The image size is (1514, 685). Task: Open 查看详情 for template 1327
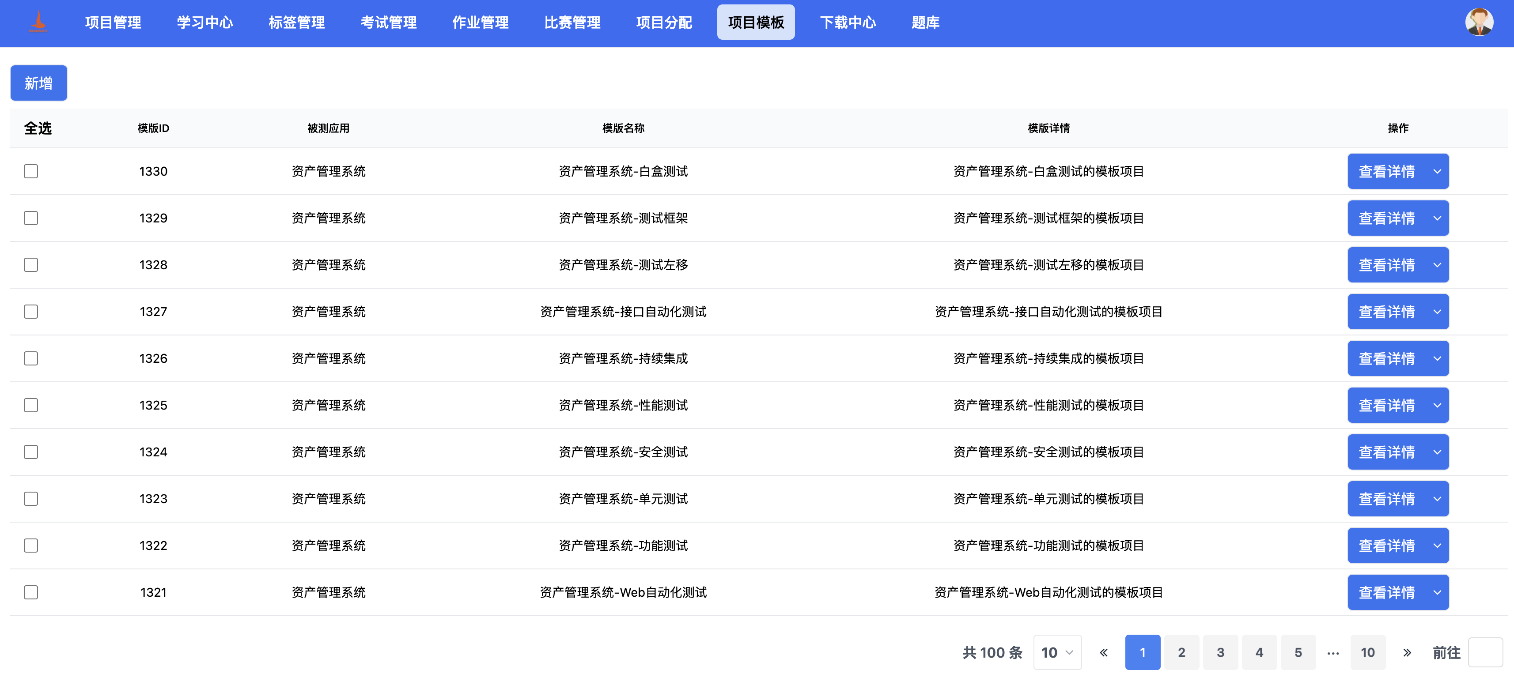click(x=1388, y=311)
